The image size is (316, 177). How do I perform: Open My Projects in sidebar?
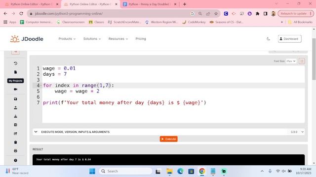coord(15,81)
